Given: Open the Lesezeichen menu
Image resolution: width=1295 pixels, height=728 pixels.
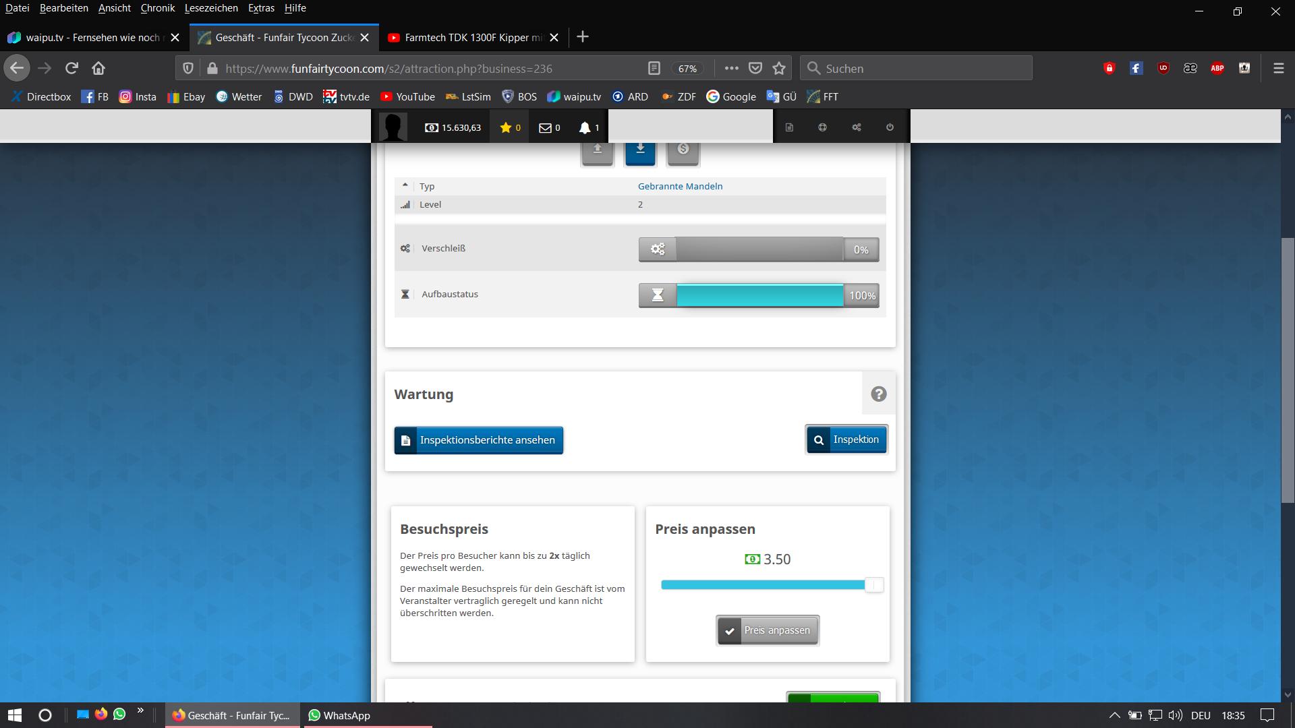Looking at the screenshot, I should (210, 8).
